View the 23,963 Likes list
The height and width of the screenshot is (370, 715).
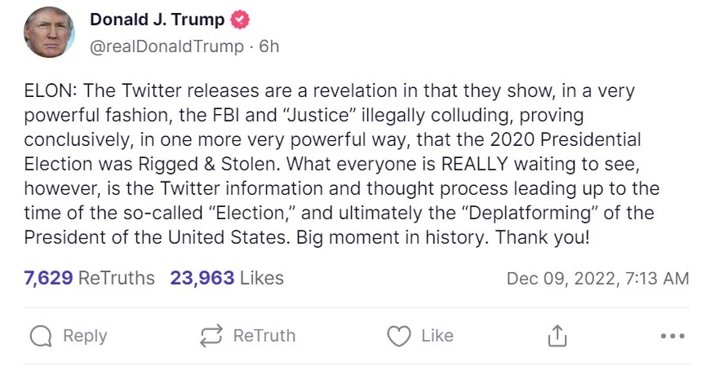point(227,278)
